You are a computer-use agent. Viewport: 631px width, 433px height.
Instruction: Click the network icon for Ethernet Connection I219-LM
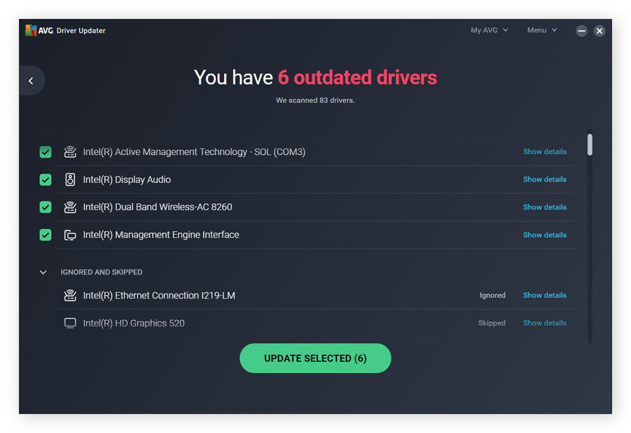click(x=70, y=295)
